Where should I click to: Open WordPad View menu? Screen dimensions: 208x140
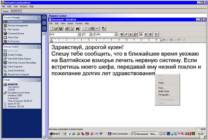pos(63,23)
